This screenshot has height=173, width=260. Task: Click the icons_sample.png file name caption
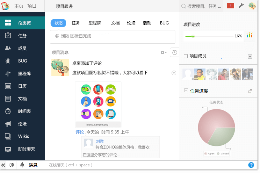point(97,124)
